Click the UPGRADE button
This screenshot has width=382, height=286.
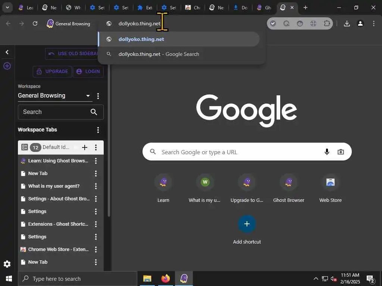pyautogui.click(x=52, y=71)
